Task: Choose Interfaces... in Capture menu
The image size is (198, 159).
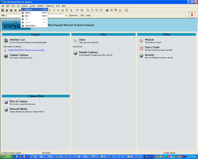Action: [34, 9]
